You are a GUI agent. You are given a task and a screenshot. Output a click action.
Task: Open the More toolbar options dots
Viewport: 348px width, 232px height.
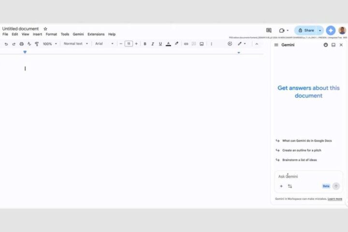(x=211, y=44)
